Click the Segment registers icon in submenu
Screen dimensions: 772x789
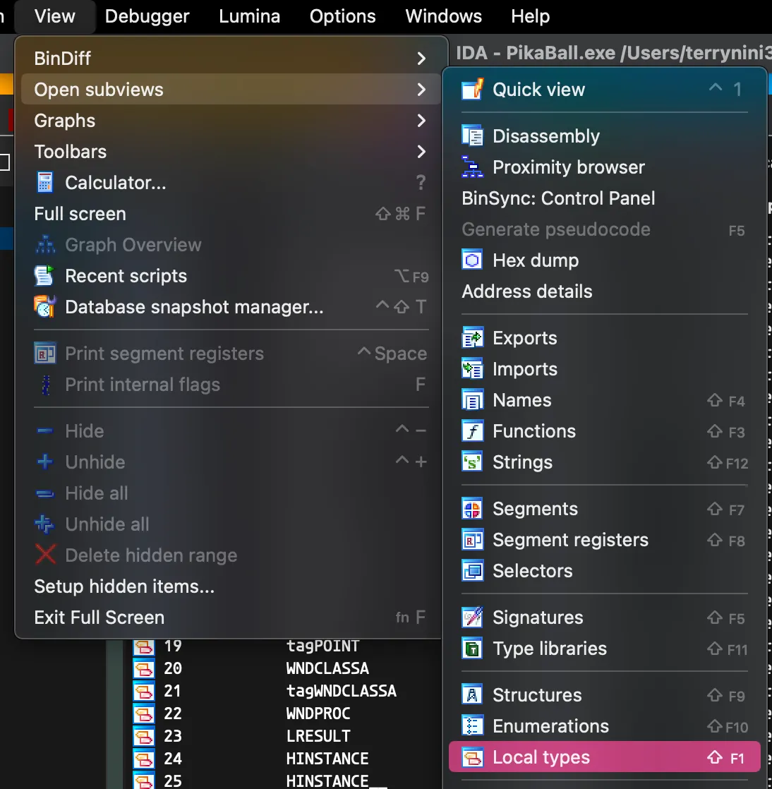(473, 540)
